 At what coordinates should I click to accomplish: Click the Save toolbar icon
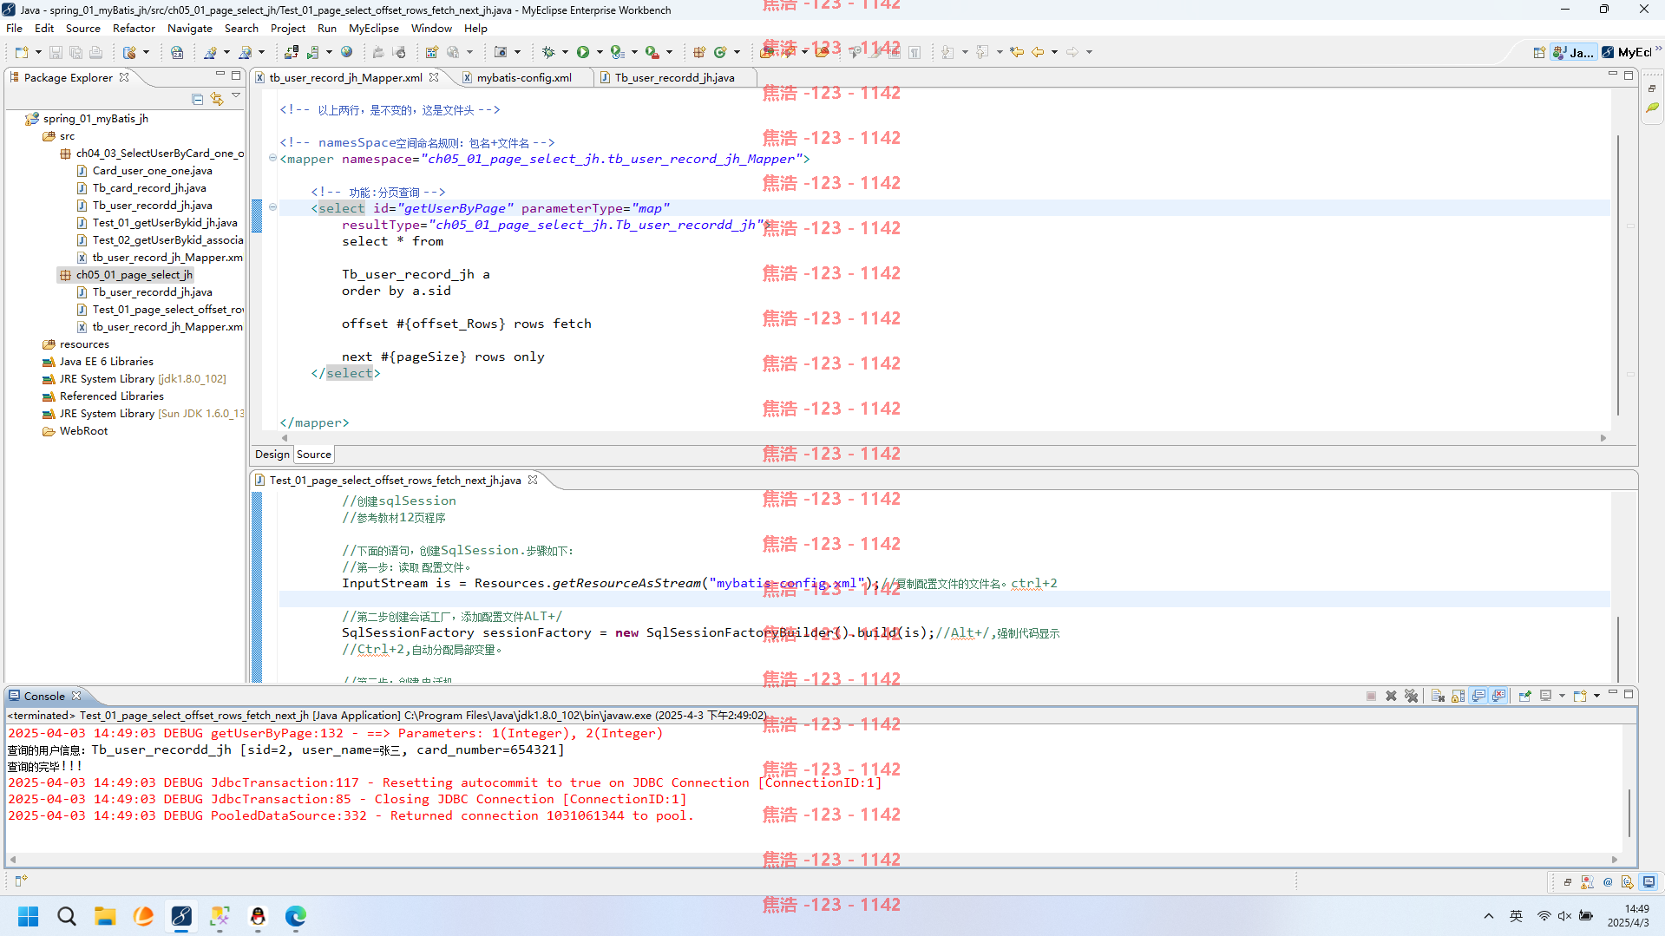[56, 52]
